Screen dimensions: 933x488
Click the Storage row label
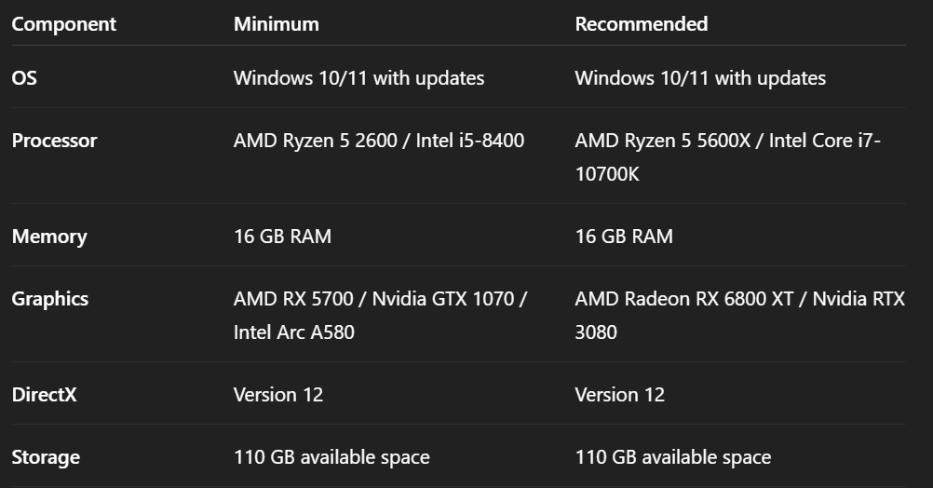[46, 457]
